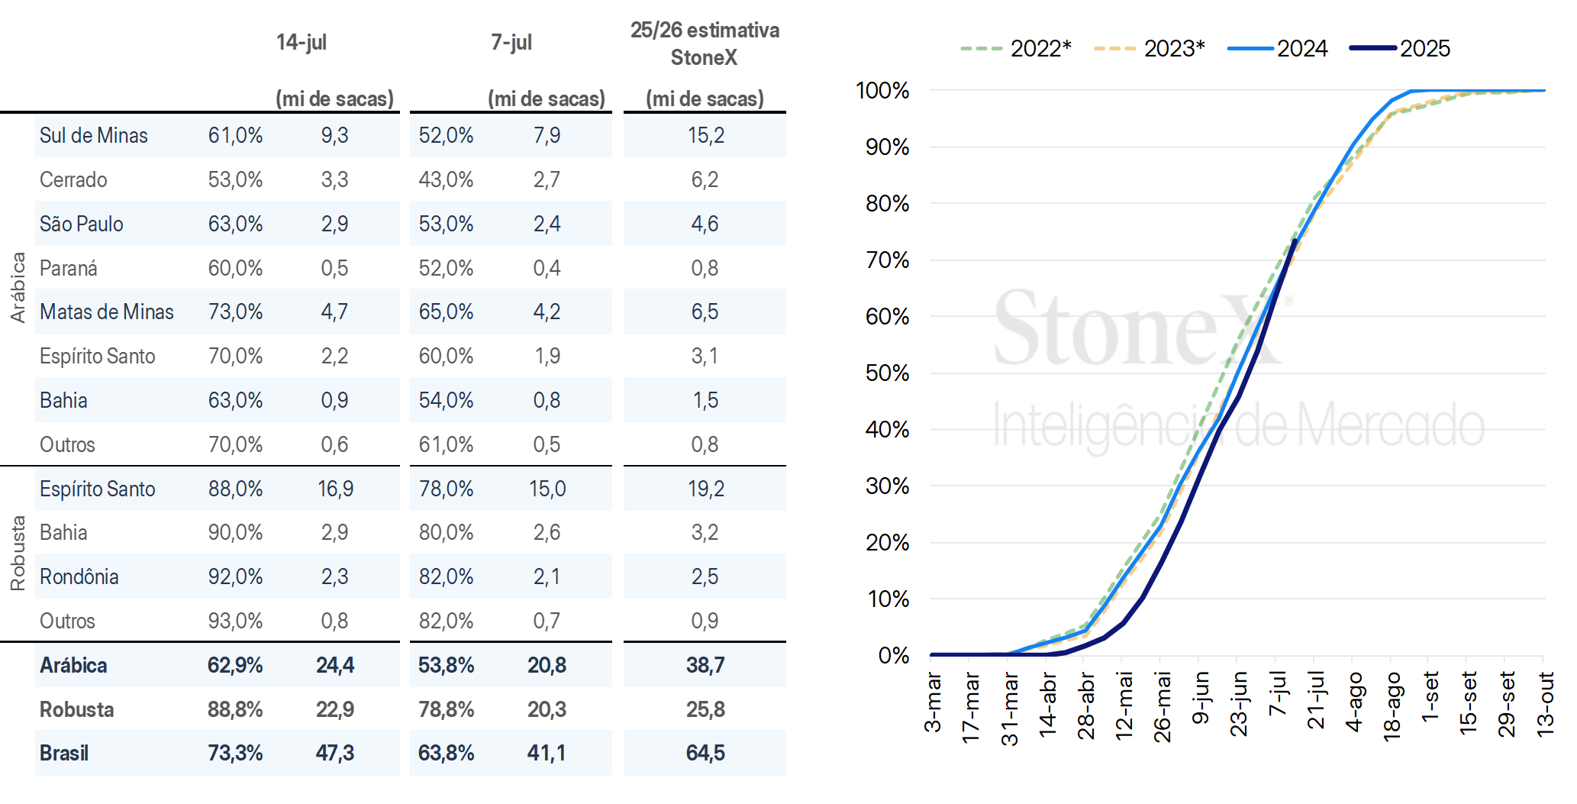The height and width of the screenshot is (804, 1577).
Task: Click the 50% y-axis label
Action: click(888, 373)
